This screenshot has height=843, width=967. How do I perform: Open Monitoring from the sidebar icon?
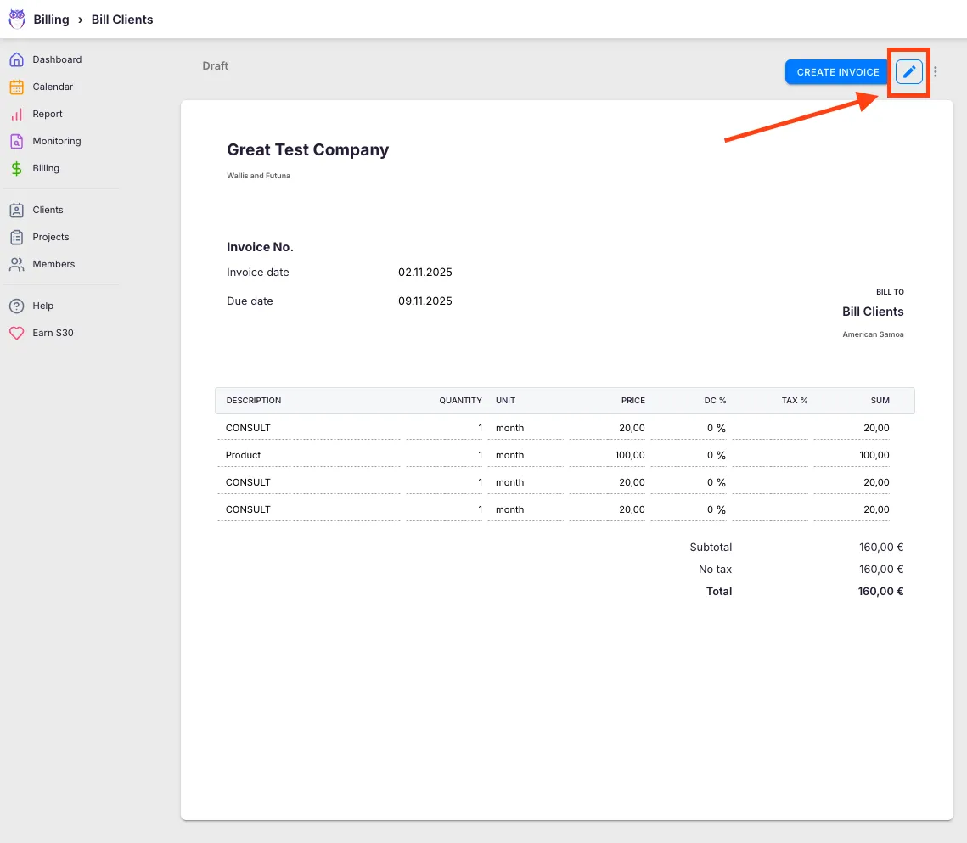16,141
